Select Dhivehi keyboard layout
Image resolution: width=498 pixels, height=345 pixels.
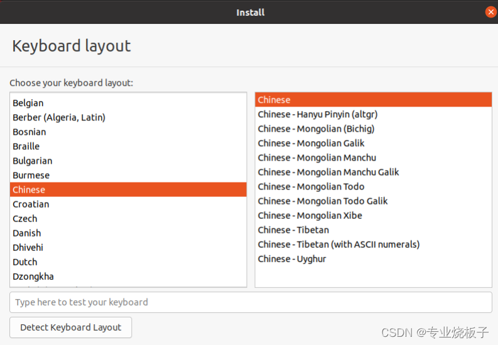coord(128,248)
